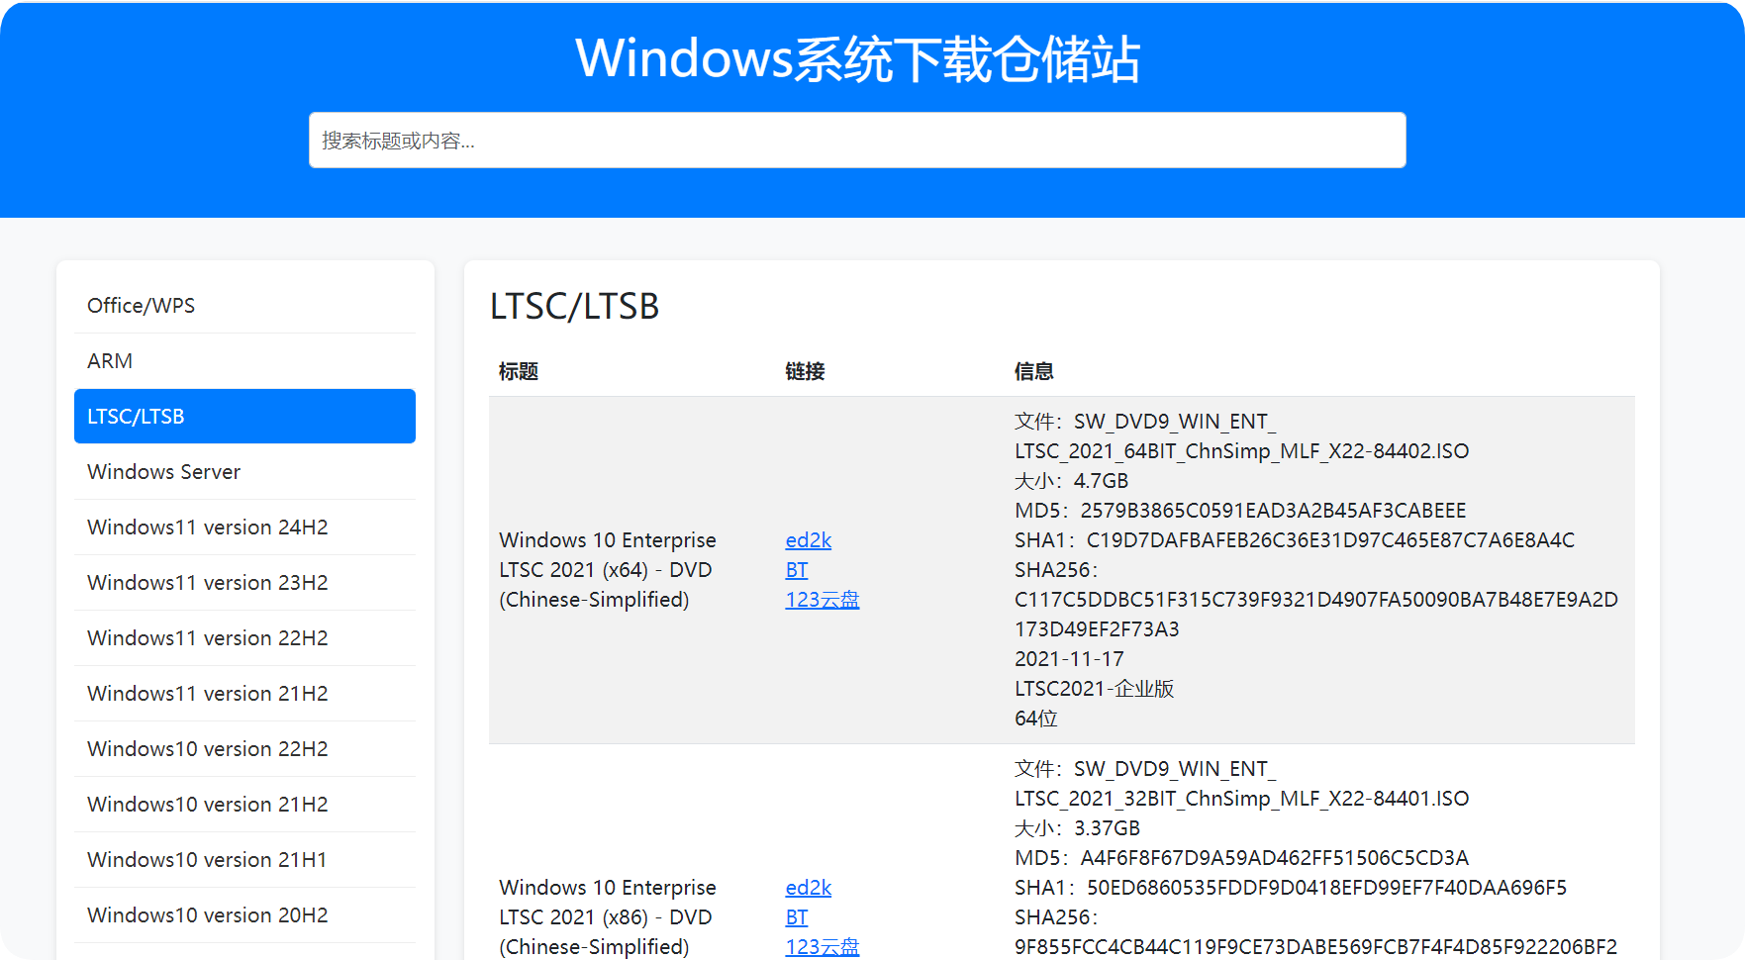Open Windows10 version 22H2 category
The height and width of the screenshot is (960, 1745).
pos(244,749)
